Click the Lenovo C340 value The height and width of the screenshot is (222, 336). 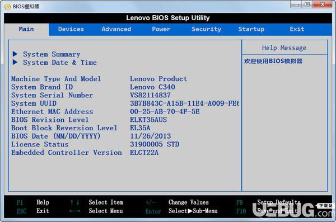pos(152,87)
